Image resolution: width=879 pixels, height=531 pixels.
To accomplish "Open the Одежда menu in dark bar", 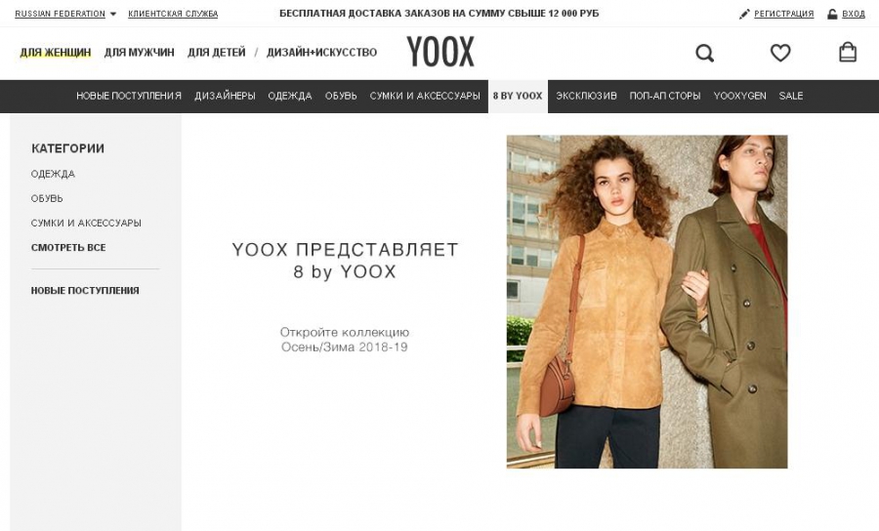I will (x=290, y=96).
